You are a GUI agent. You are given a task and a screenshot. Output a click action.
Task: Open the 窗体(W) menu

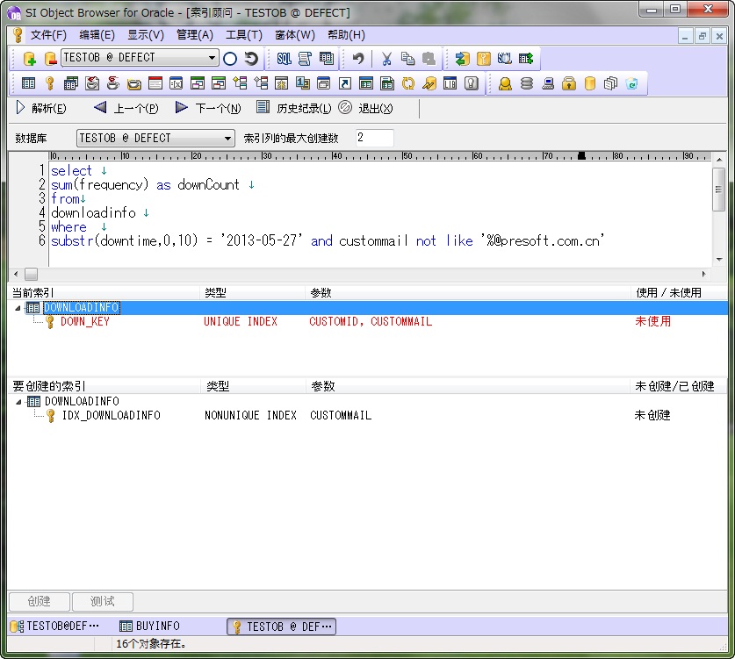pos(295,34)
